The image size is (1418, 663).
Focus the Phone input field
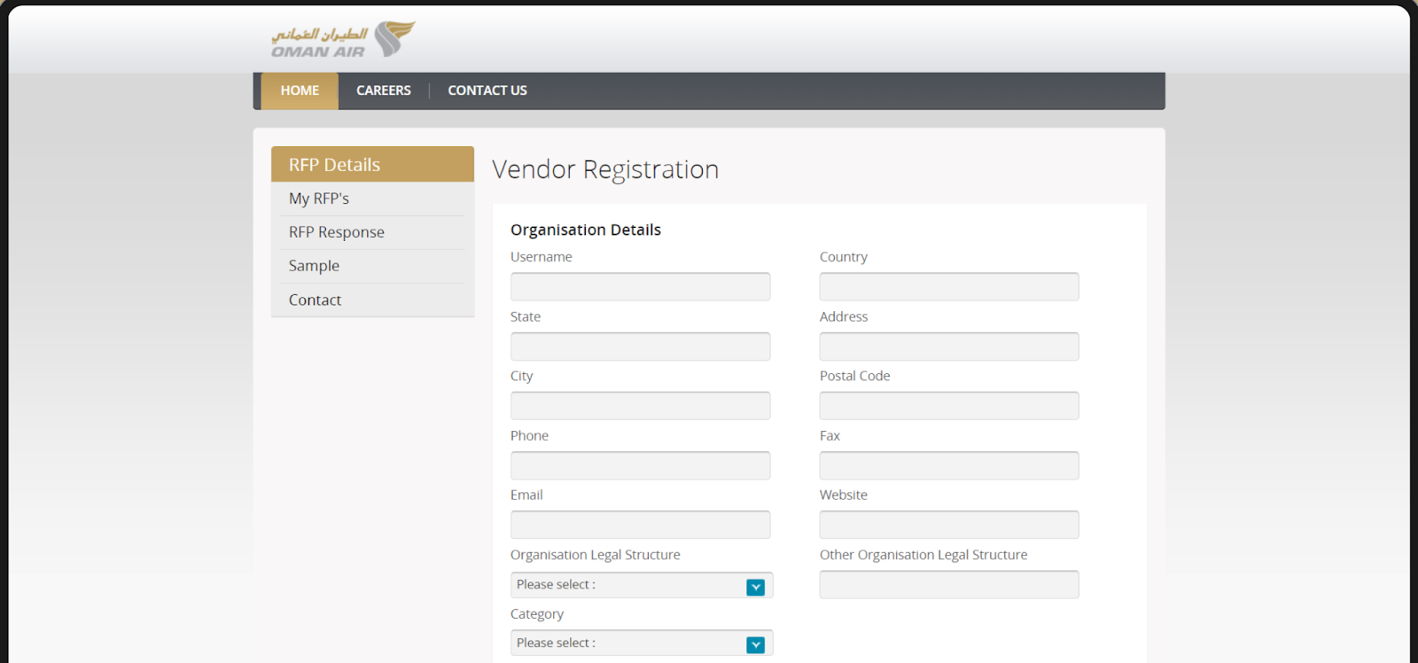pyautogui.click(x=640, y=465)
